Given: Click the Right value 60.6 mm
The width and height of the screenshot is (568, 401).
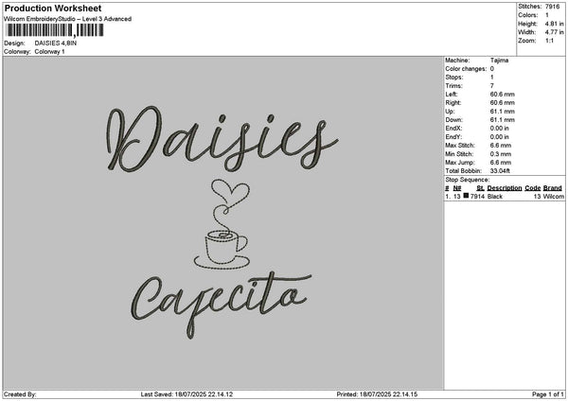Looking at the screenshot, I should [x=502, y=103].
